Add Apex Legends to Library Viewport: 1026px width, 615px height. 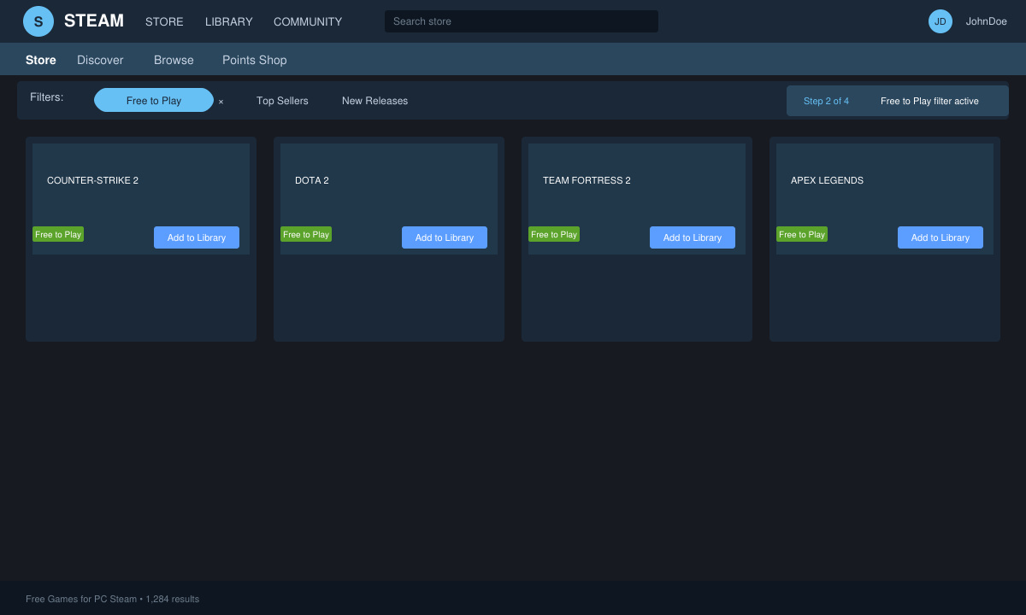[940, 237]
